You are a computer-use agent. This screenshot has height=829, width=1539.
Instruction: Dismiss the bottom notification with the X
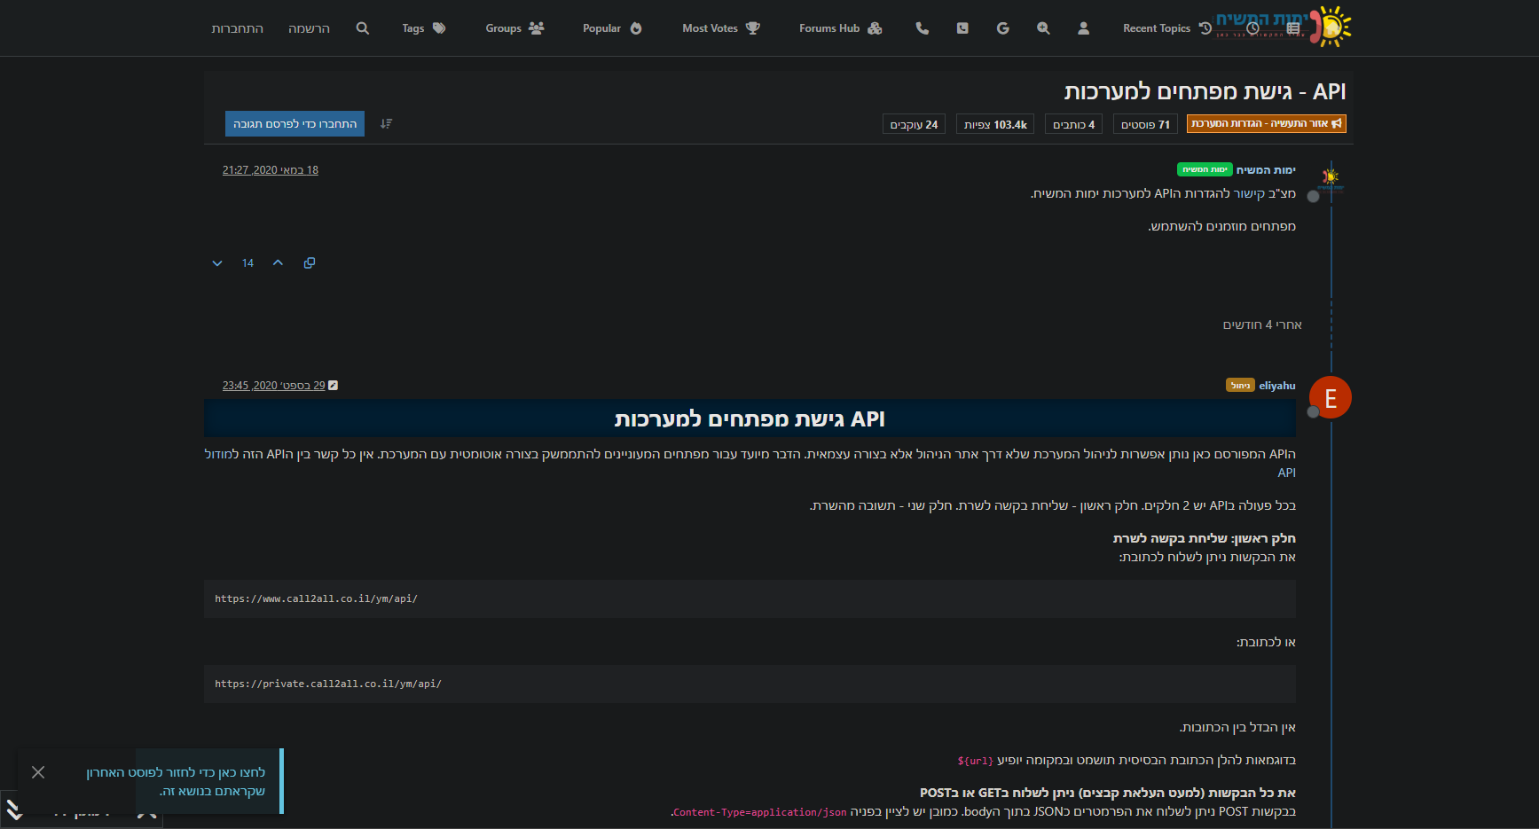(38, 772)
